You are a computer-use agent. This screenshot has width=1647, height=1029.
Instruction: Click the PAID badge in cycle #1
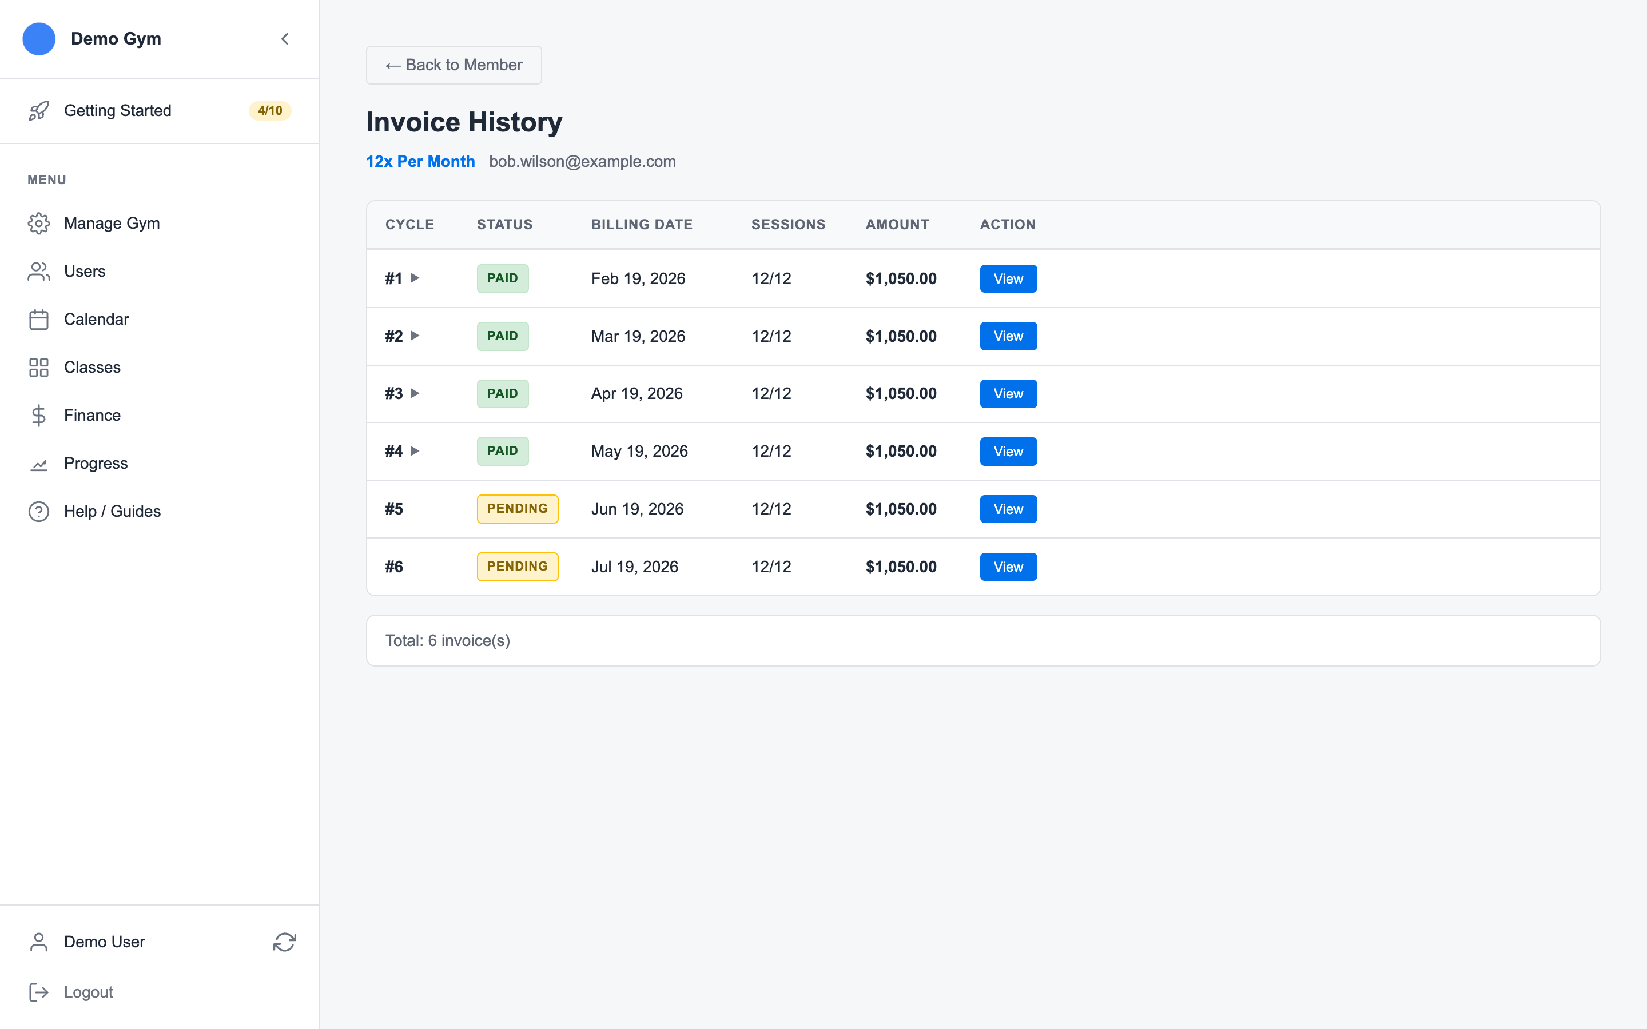[x=502, y=278]
